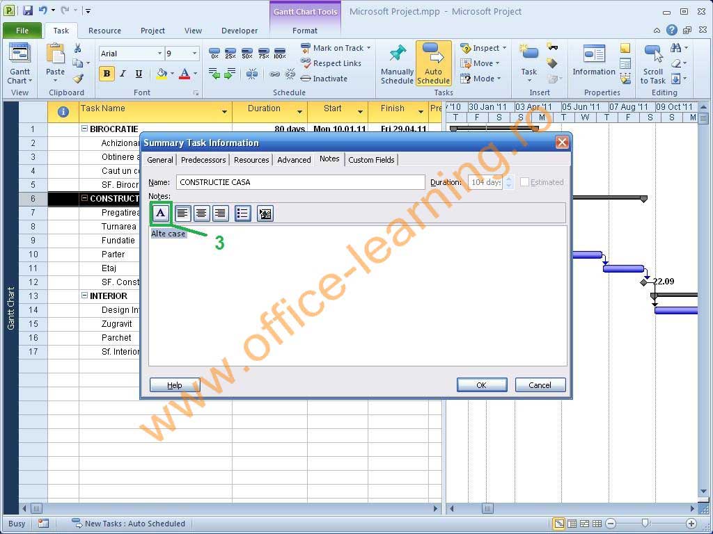Toggle Italic in the Font group

[123, 74]
